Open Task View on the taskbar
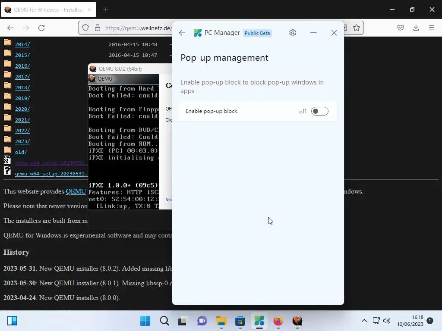 click(x=183, y=321)
